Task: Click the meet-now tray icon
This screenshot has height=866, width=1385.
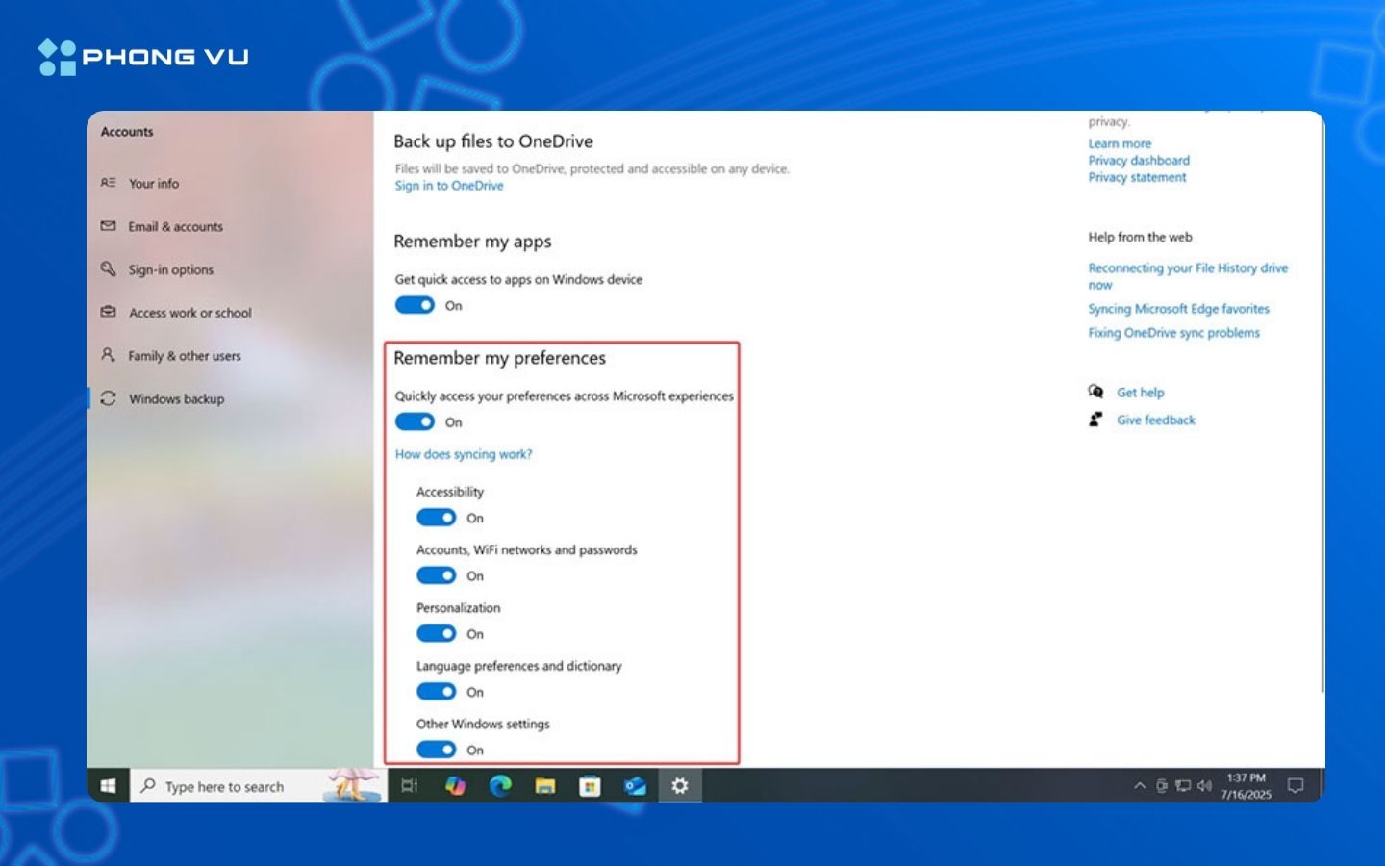Action: click(1162, 786)
